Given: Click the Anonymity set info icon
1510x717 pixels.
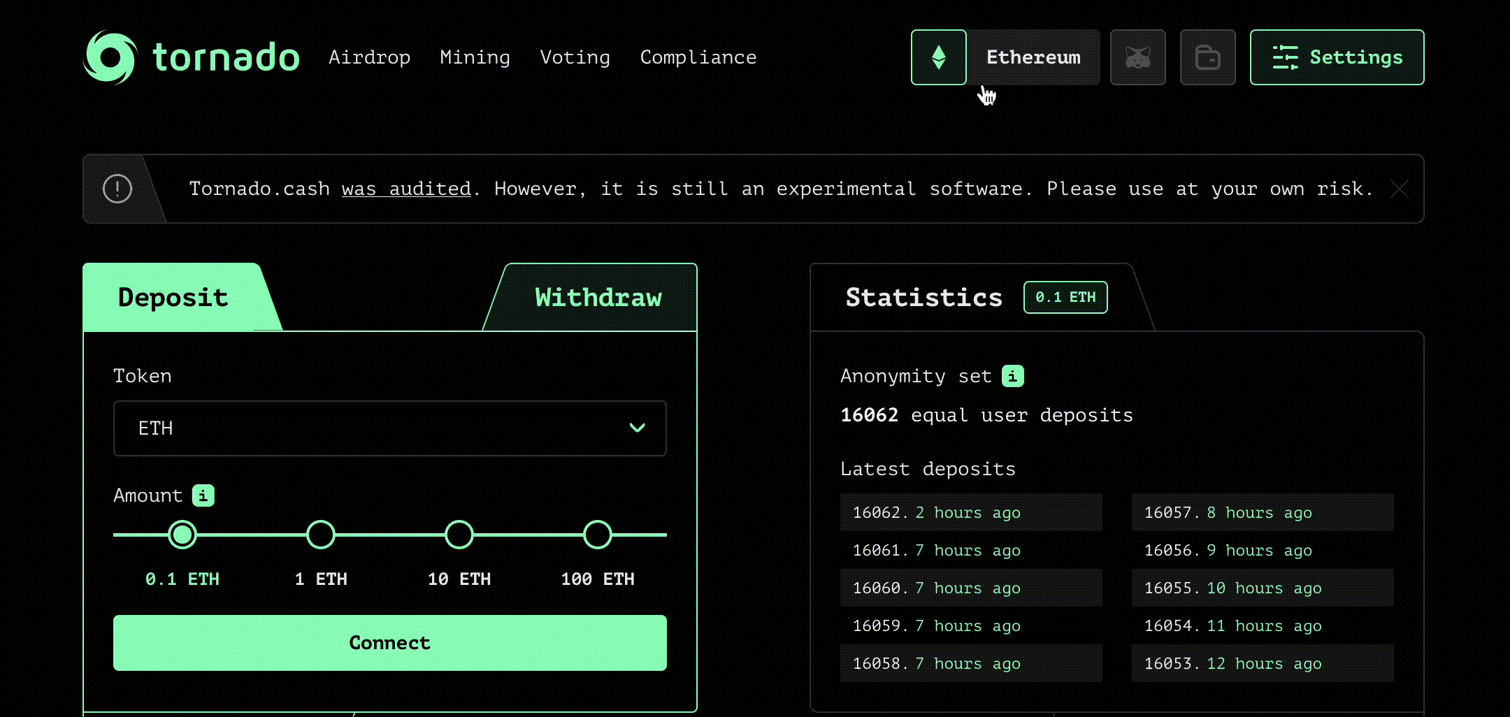Looking at the screenshot, I should [1012, 376].
